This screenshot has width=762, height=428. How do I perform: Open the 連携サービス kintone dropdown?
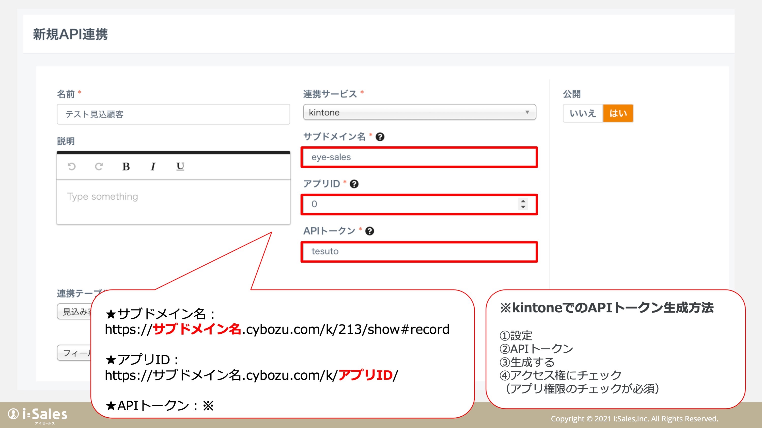[x=419, y=112]
